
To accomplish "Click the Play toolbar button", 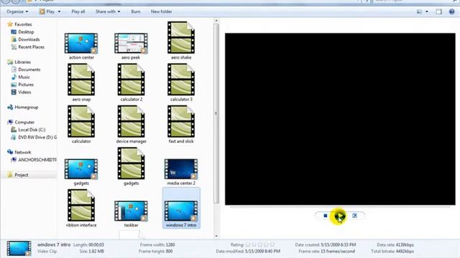I will pos(47,11).
